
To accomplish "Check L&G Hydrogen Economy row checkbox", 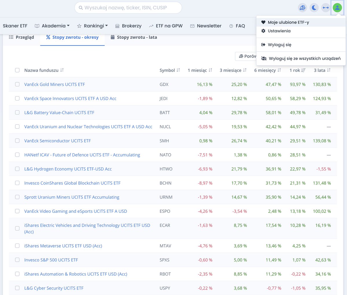I will point(17,169).
